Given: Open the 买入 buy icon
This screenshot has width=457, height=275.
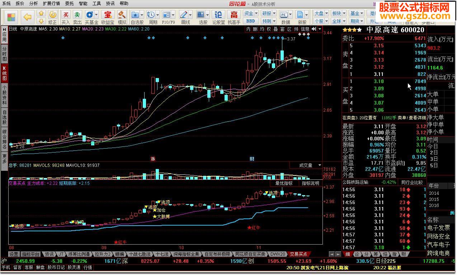Looking at the screenshot, I should pos(66,15).
